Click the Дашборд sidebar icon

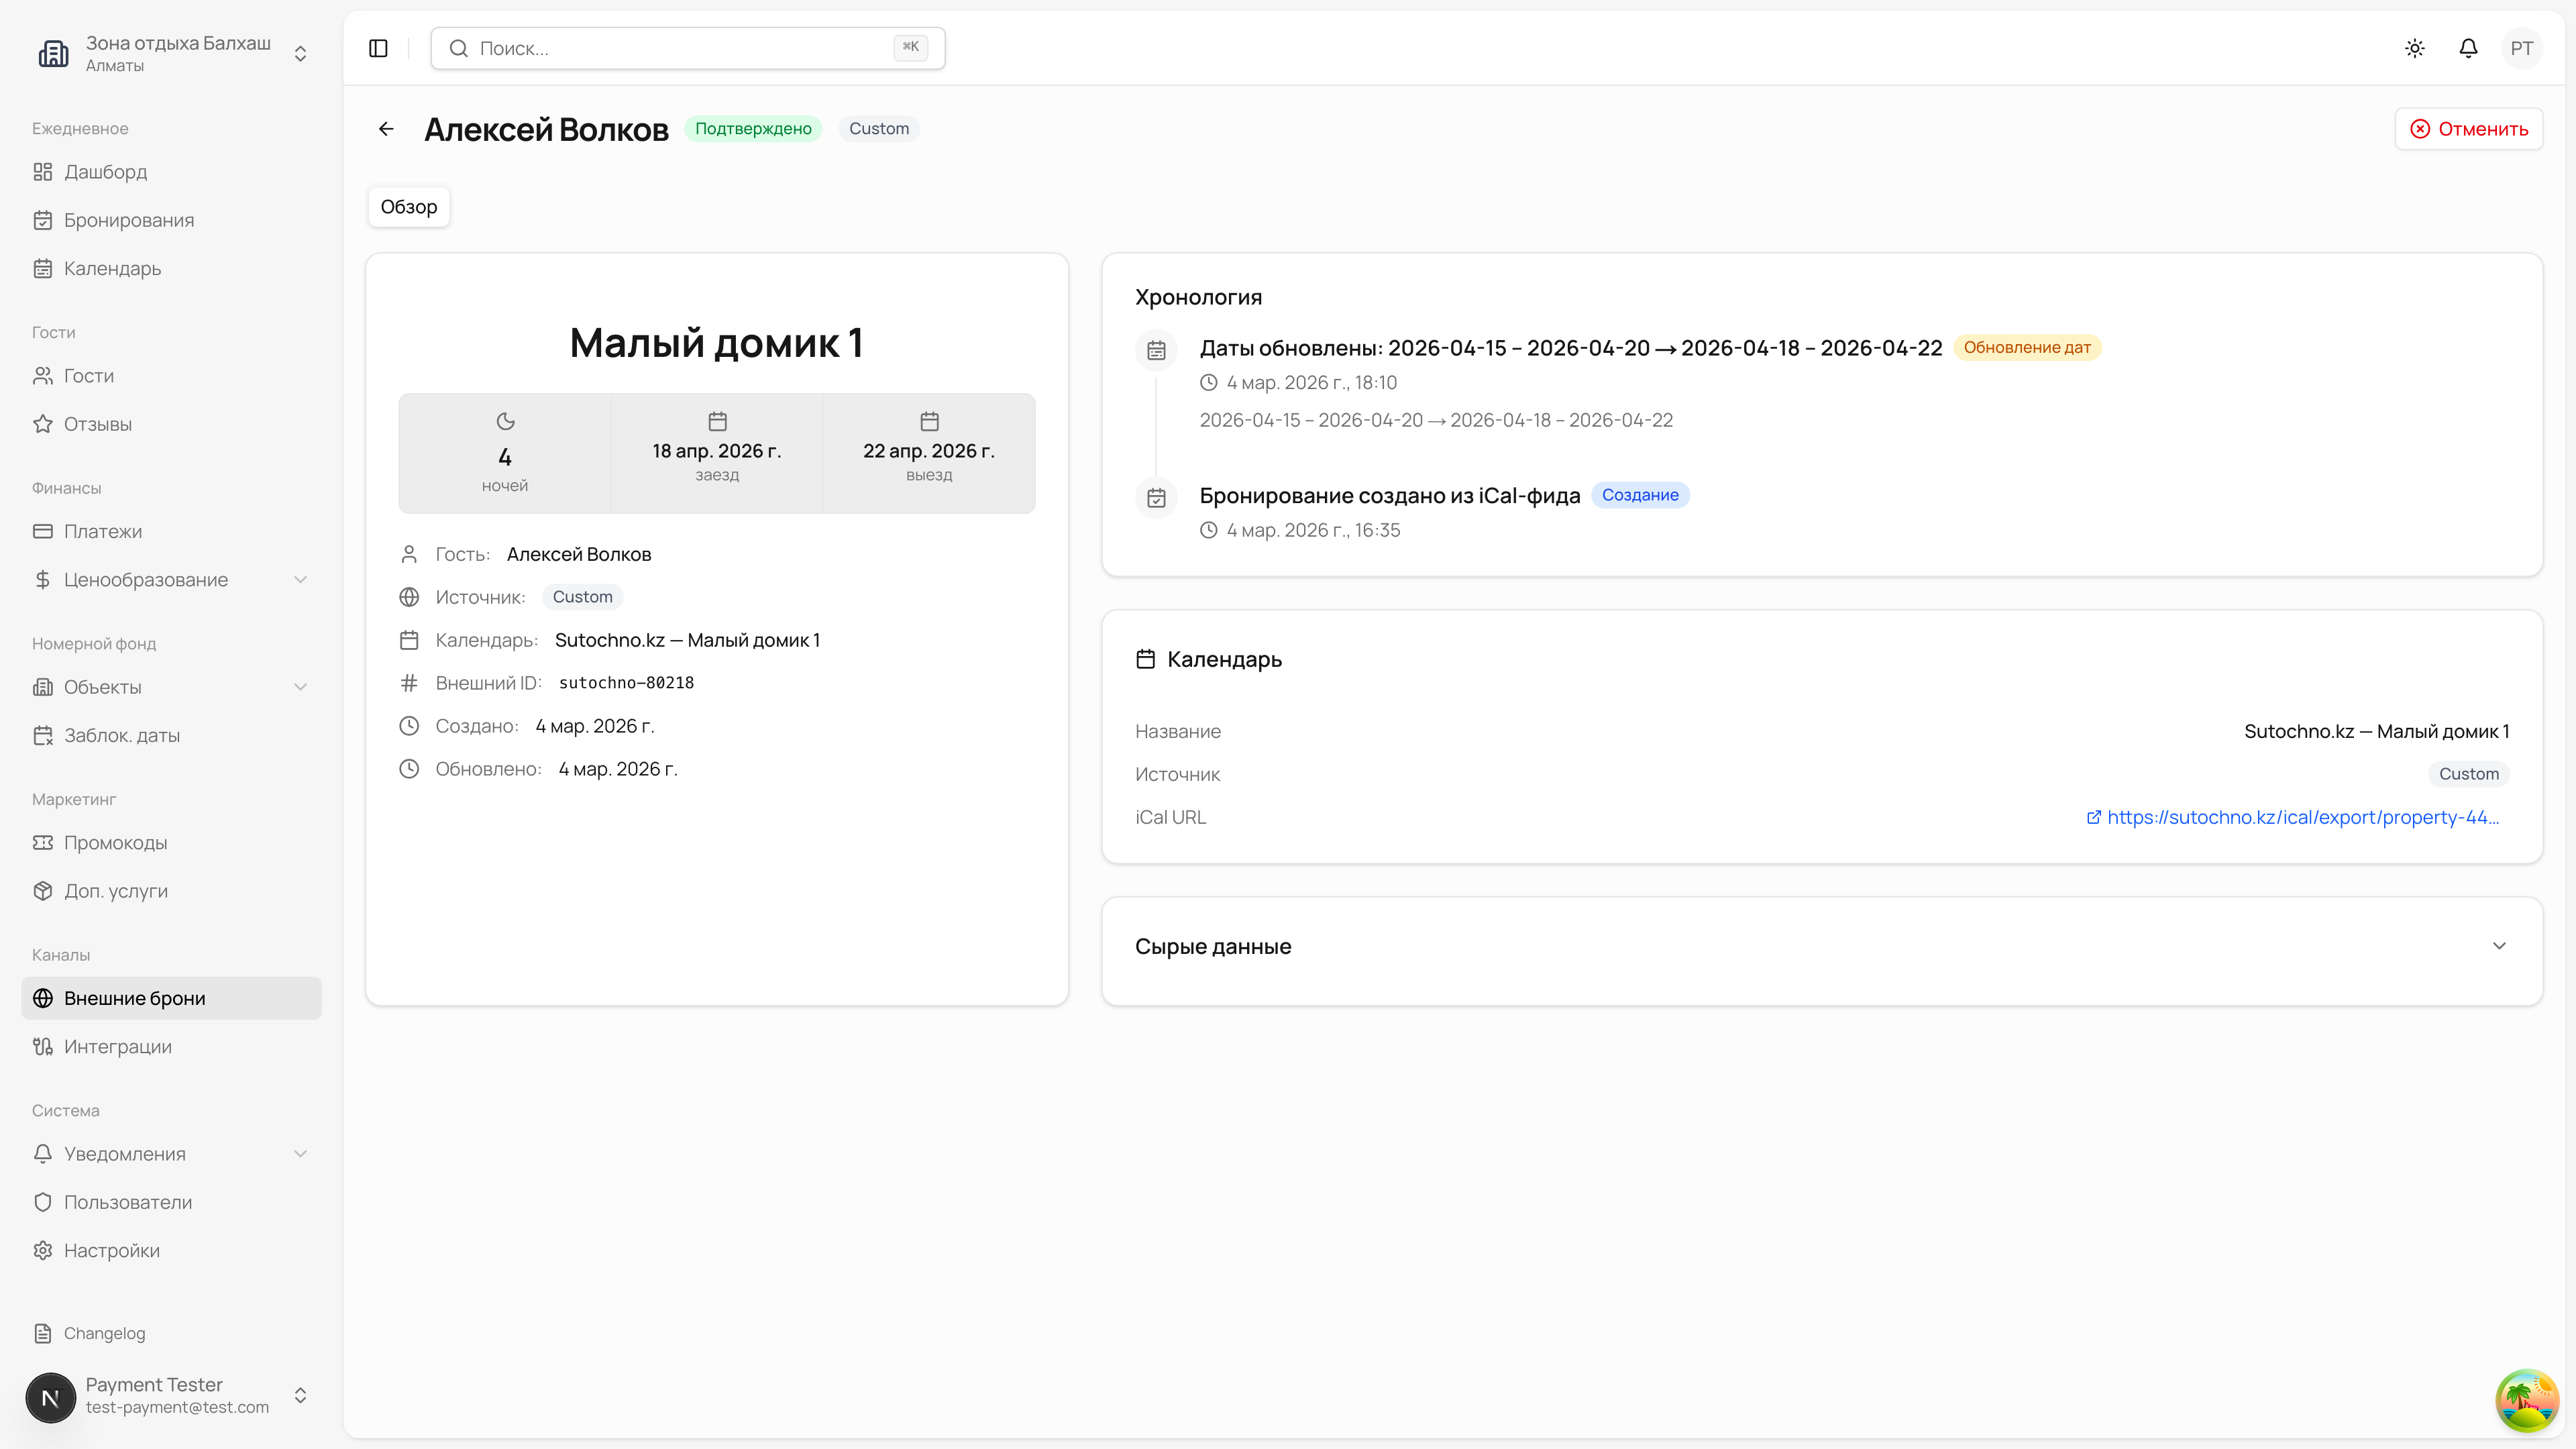pyautogui.click(x=42, y=172)
